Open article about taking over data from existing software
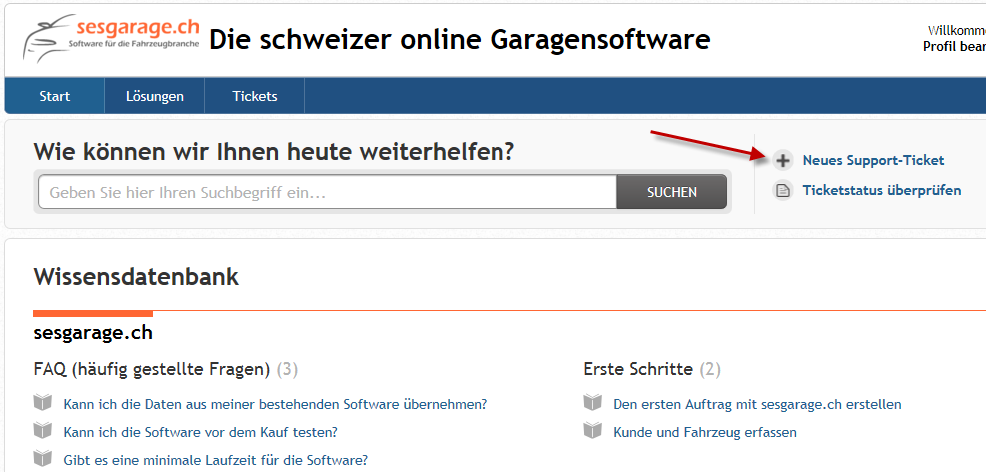The image size is (998, 472). coord(275,404)
